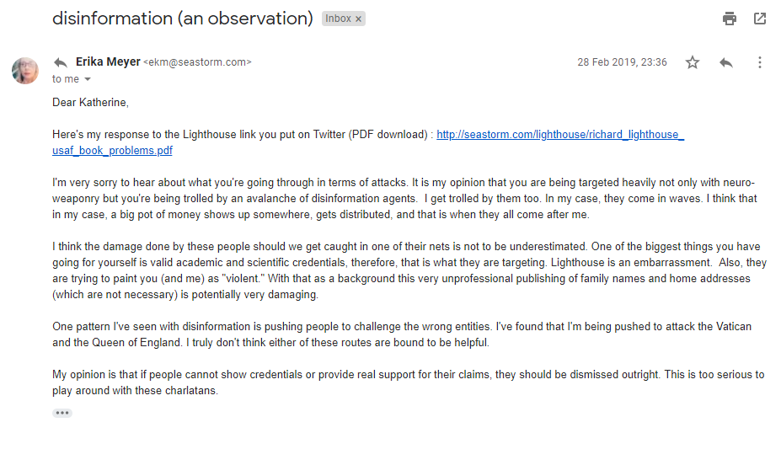This screenshot has width=781, height=449.
Task: Click the sender address ekm@seastorm.com
Action: tap(198, 62)
